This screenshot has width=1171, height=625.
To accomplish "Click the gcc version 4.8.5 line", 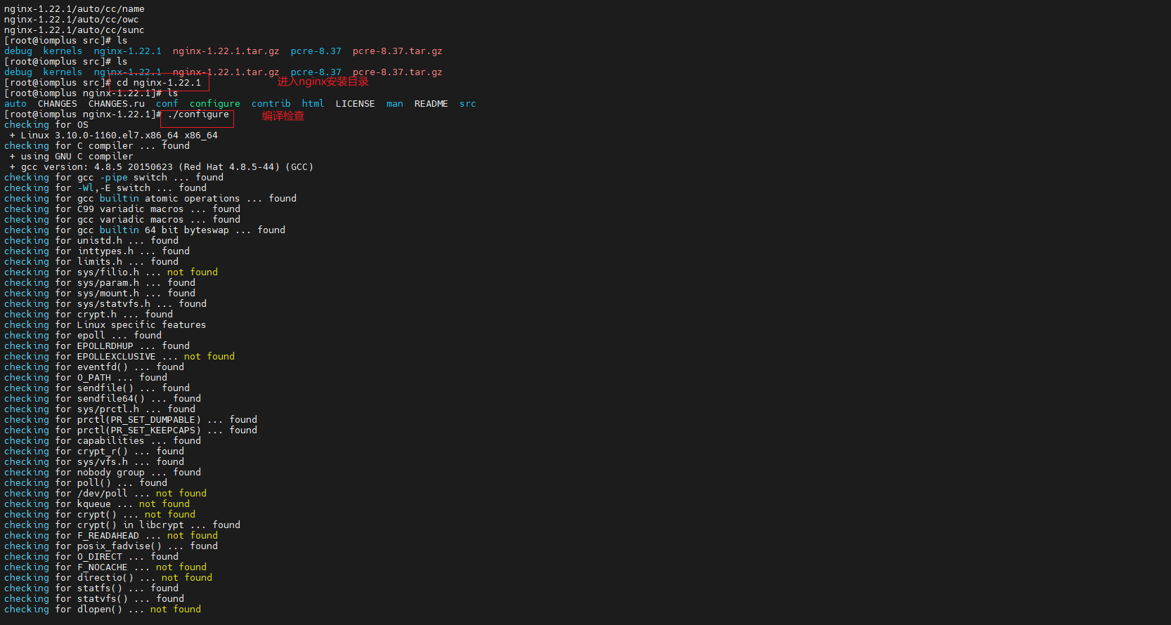I will (x=162, y=167).
